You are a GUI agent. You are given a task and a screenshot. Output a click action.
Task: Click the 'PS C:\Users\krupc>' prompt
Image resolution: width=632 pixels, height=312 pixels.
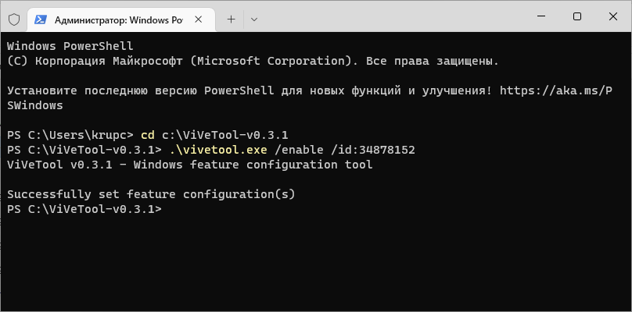70,135
